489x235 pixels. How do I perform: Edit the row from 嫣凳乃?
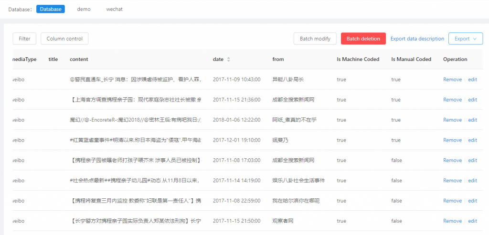click(x=472, y=140)
